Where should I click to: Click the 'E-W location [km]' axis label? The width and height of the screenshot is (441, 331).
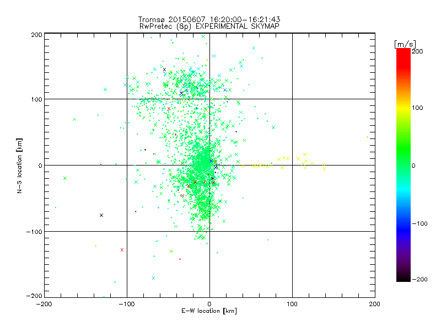(209, 311)
